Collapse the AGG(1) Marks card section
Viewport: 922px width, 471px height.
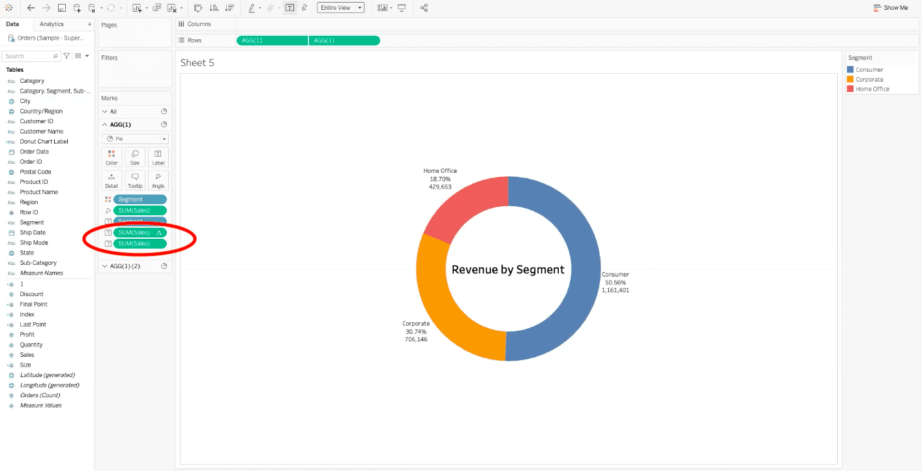(x=105, y=124)
